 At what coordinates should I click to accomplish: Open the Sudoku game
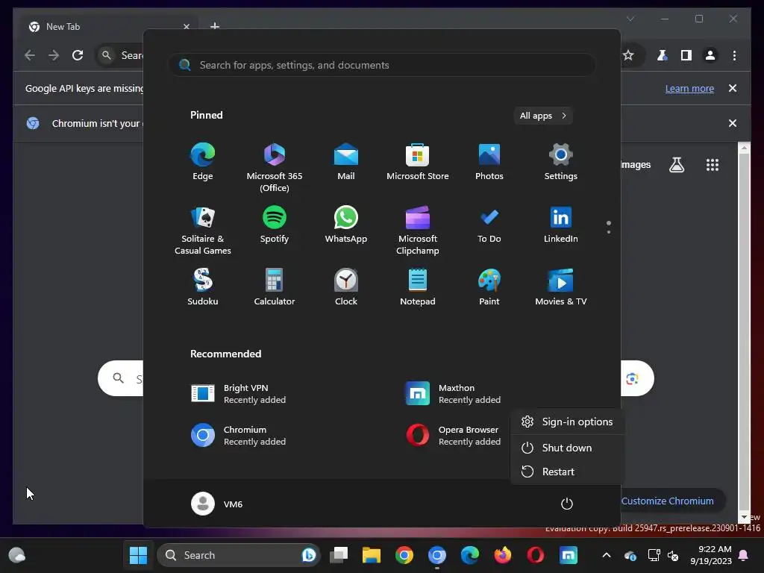(x=203, y=287)
